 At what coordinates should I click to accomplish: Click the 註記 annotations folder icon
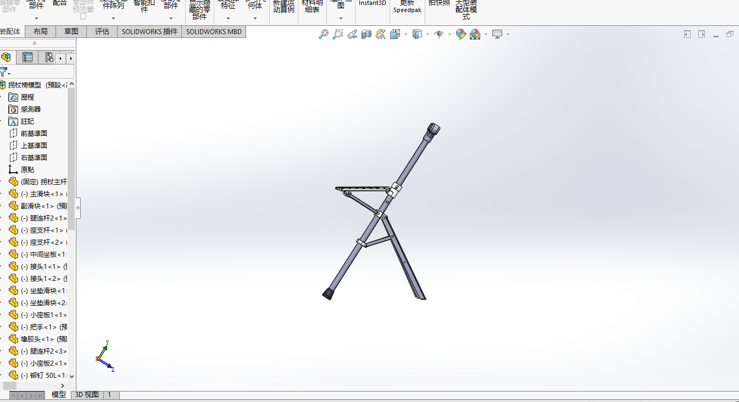click(13, 121)
